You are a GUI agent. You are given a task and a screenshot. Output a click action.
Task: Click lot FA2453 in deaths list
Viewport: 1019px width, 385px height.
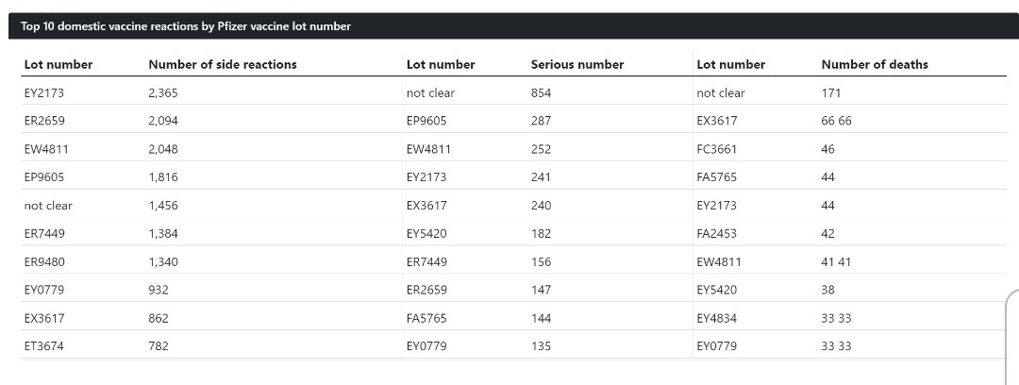717,233
